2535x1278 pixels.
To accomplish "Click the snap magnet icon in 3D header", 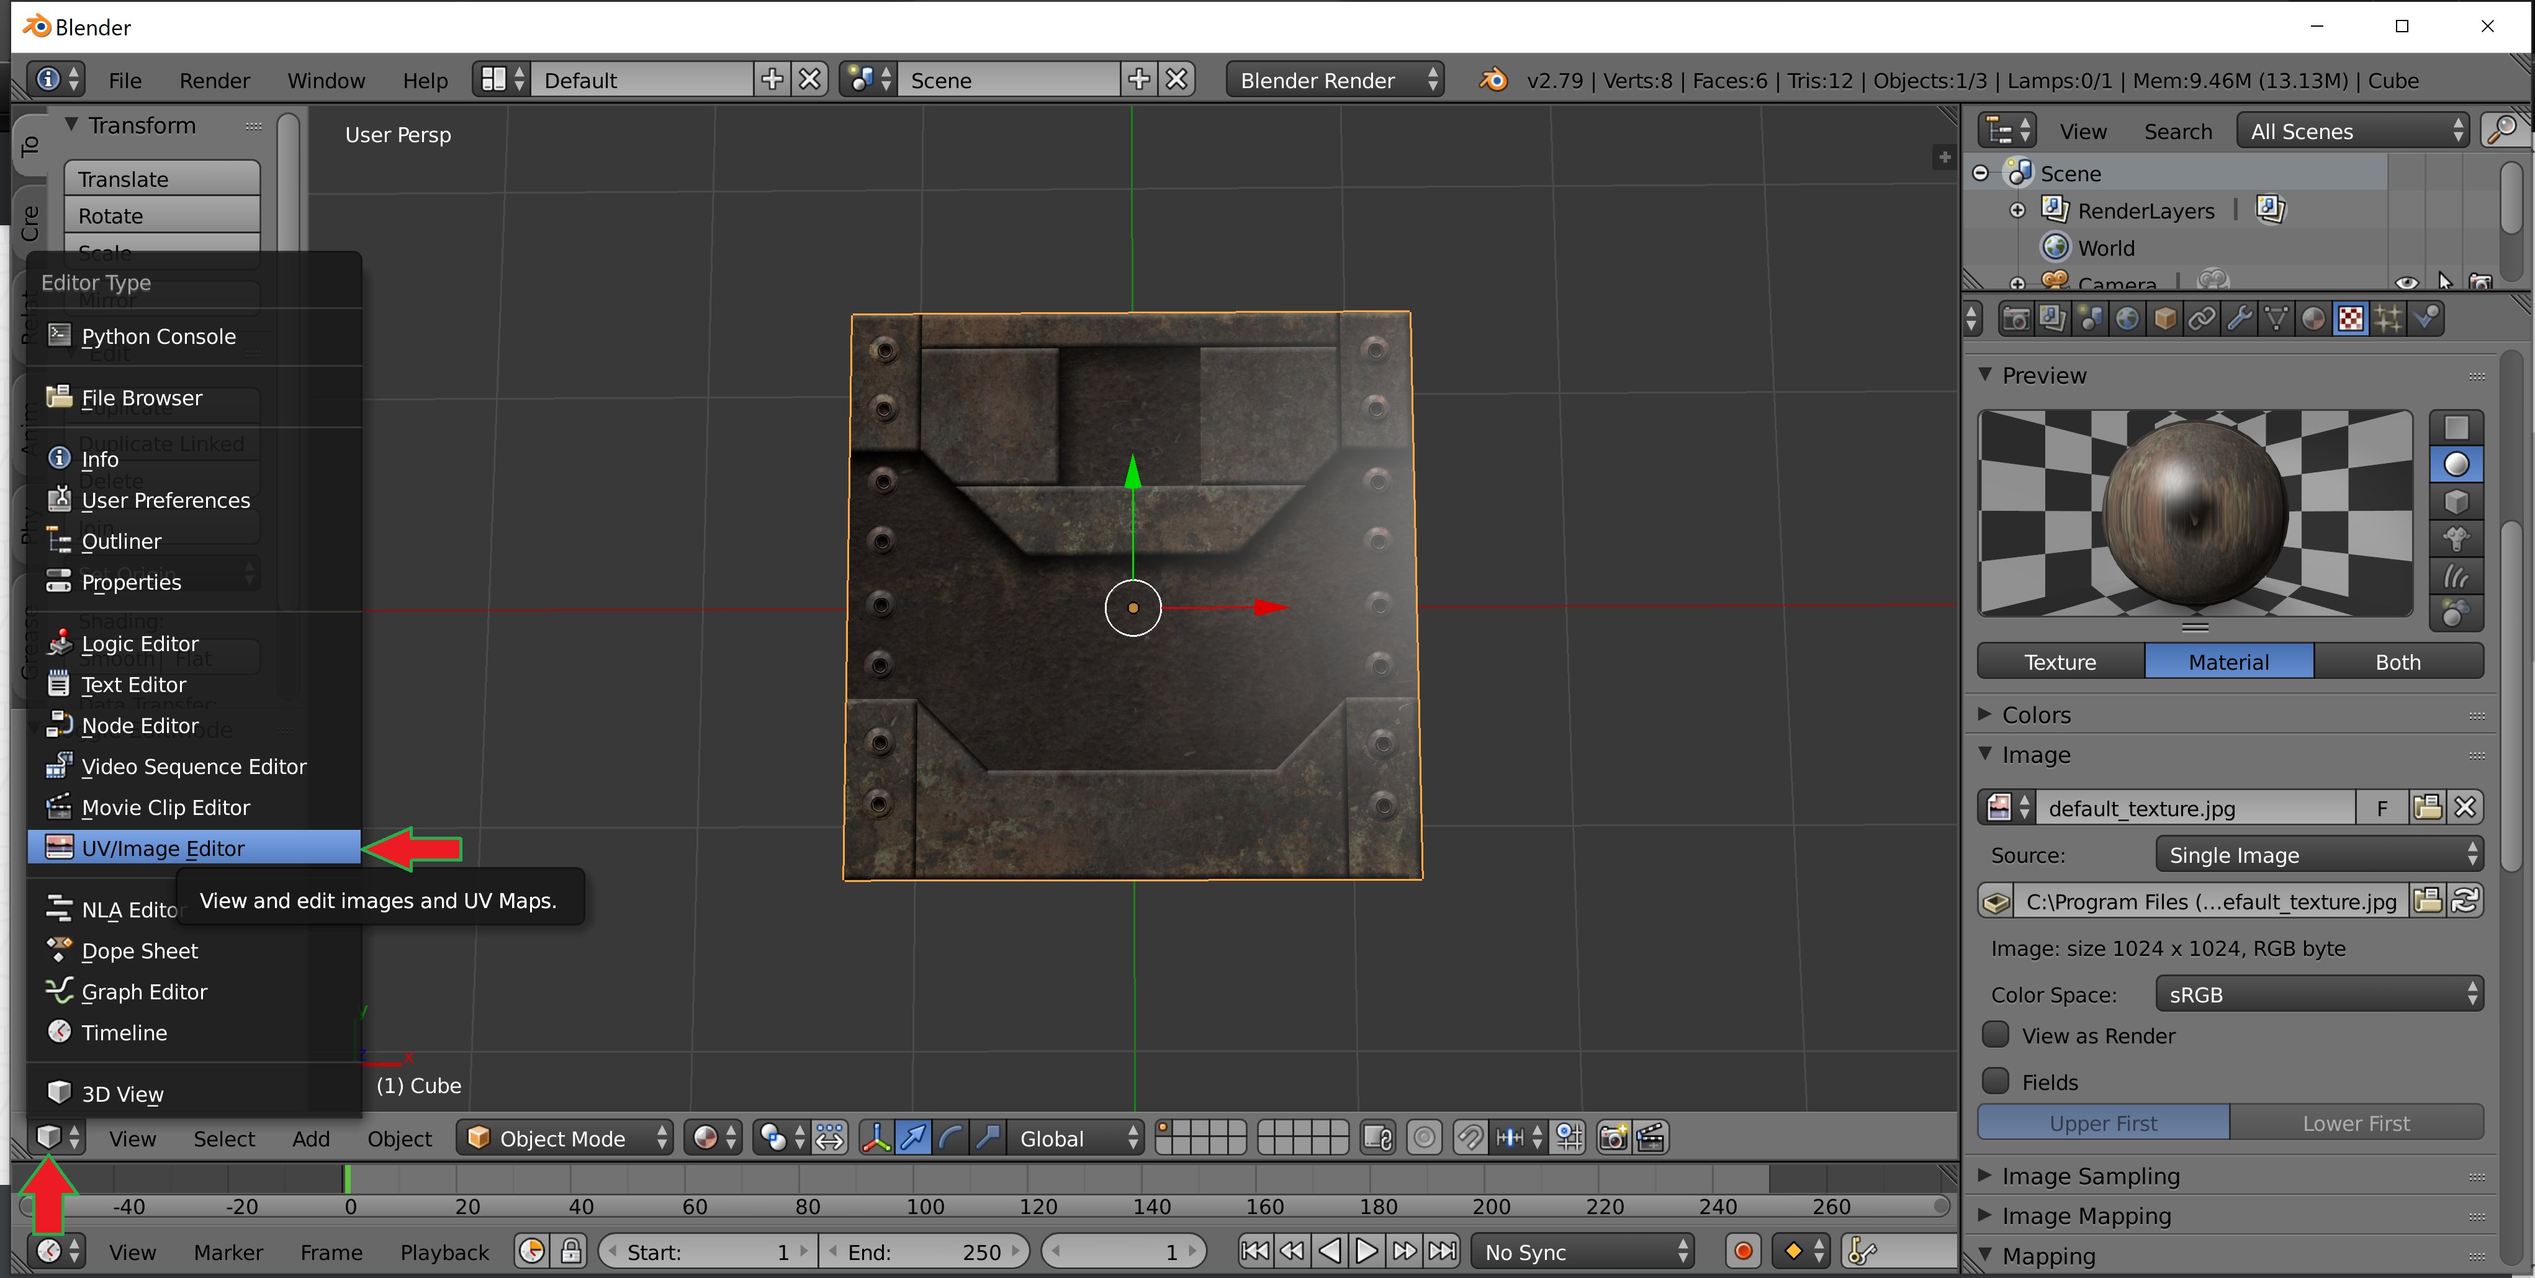I will (x=1470, y=1138).
